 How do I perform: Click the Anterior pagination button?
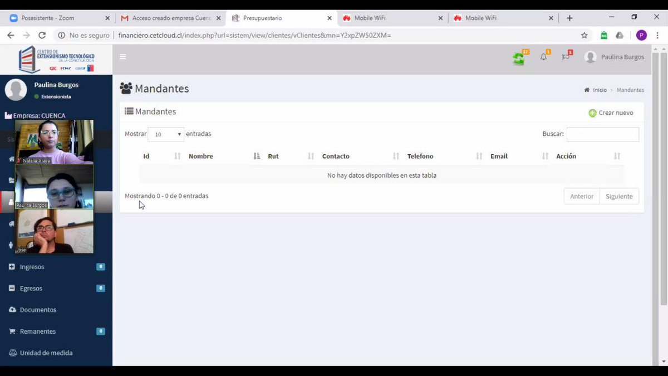click(582, 196)
